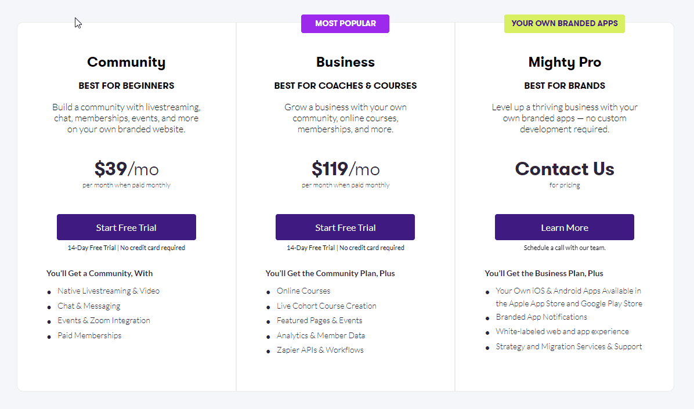Start free trial for Business plan
Viewport: 694px width, 409px height.
click(345, 227)
